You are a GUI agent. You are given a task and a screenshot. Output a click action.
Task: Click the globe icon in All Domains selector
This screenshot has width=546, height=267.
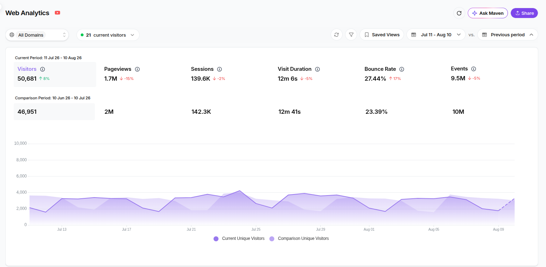[x=12, y=35]
